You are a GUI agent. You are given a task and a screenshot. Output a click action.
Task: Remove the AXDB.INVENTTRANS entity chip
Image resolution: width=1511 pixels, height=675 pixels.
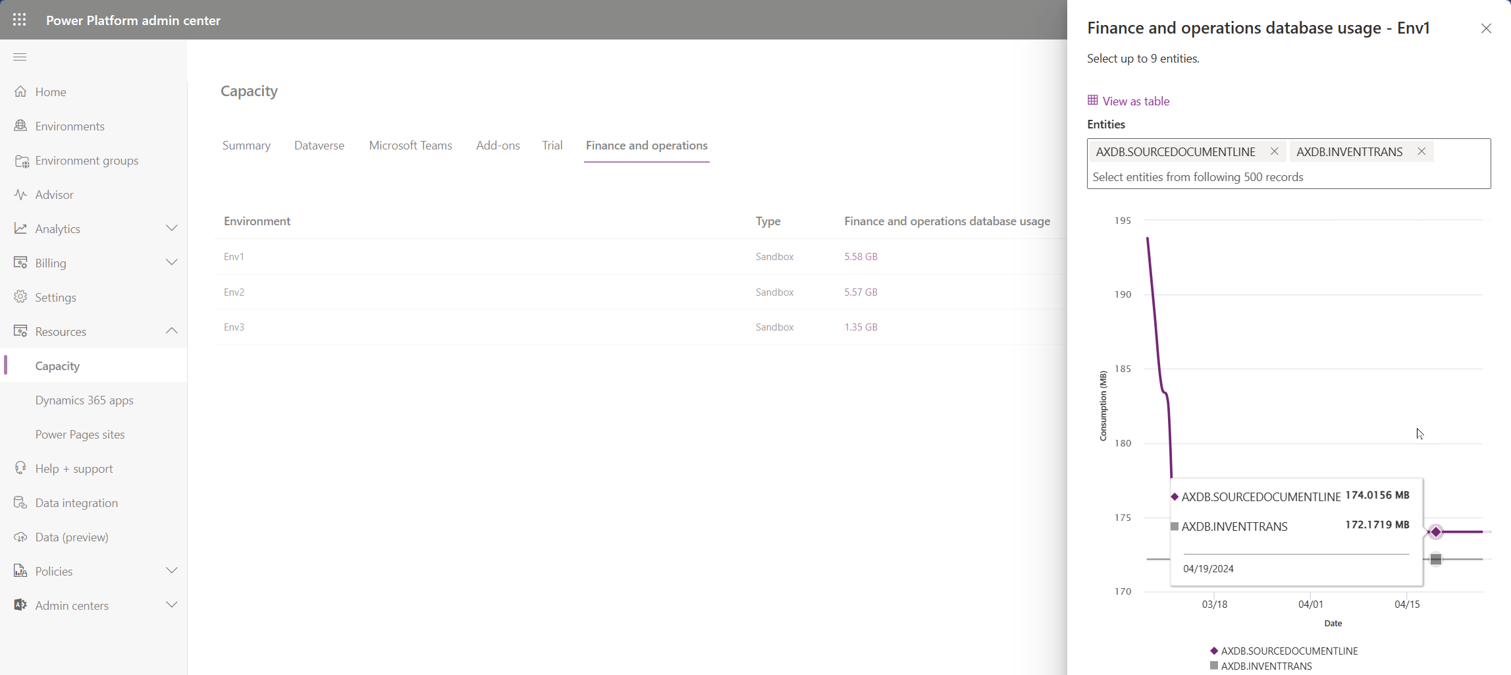click(x=1421, y=151)
